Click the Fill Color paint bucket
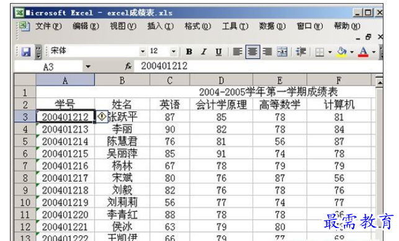The height and width of the screenshot is (241, 399). click(x=342, y=52)
